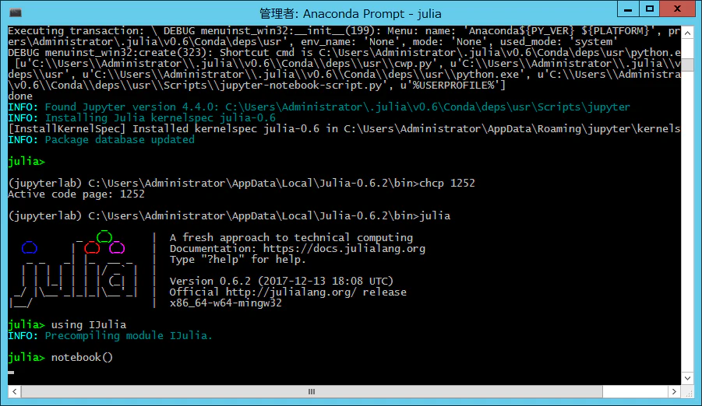Click the blue circle in Julia logo
The image size is (702, 406).
click(30, 247)
